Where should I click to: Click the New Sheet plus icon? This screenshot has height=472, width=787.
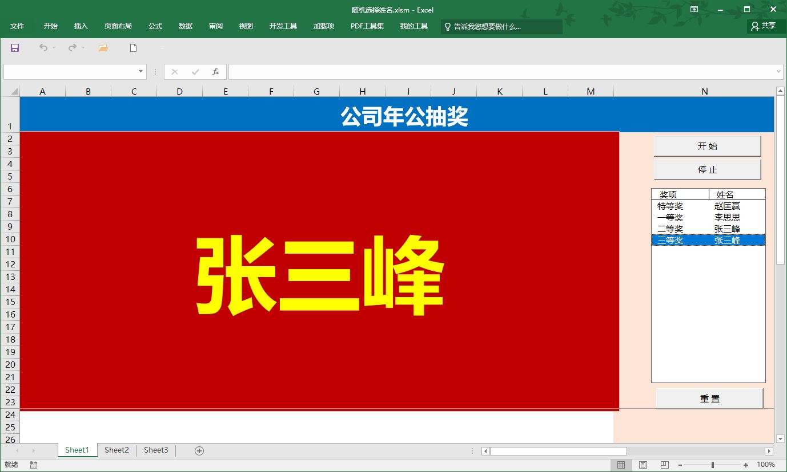(x=199, y=451)
